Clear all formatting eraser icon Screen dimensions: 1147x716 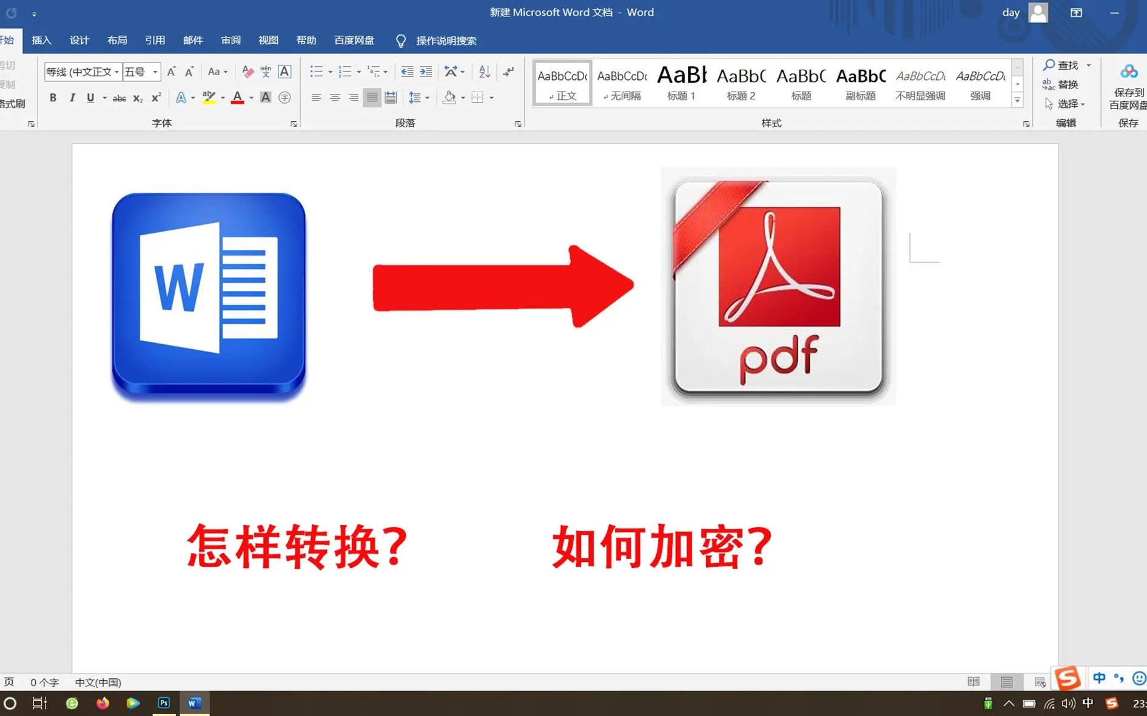click(x=247, y=72)
